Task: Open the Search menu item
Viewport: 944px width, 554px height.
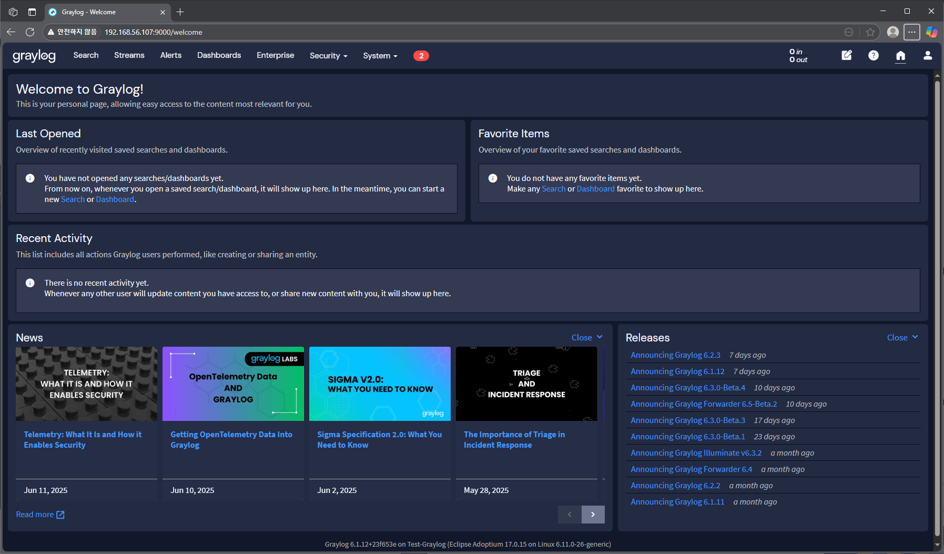Action: (86, 55)
